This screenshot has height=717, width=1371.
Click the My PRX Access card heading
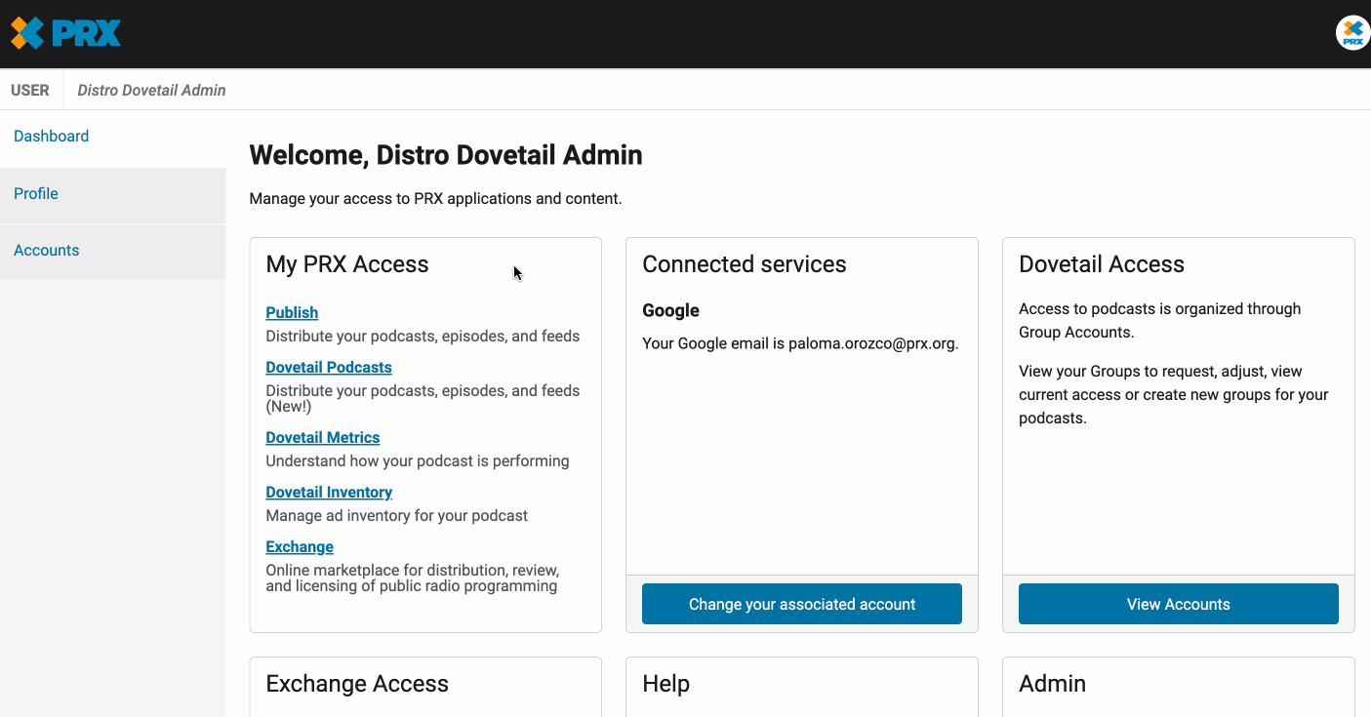click(x=347, y=264)
